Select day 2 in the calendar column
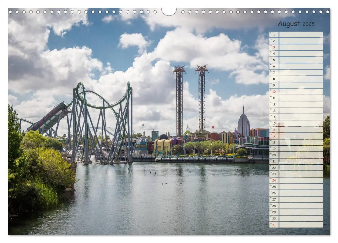This screenshot has width=338, height=243. point(274,41)
